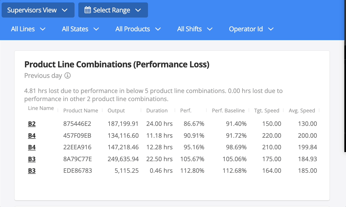Open B3 link for product EDE86783
346x207 pixels.
coord(32,171)
